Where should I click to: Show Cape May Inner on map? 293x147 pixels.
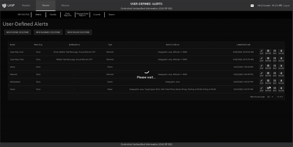pos(274,52)
